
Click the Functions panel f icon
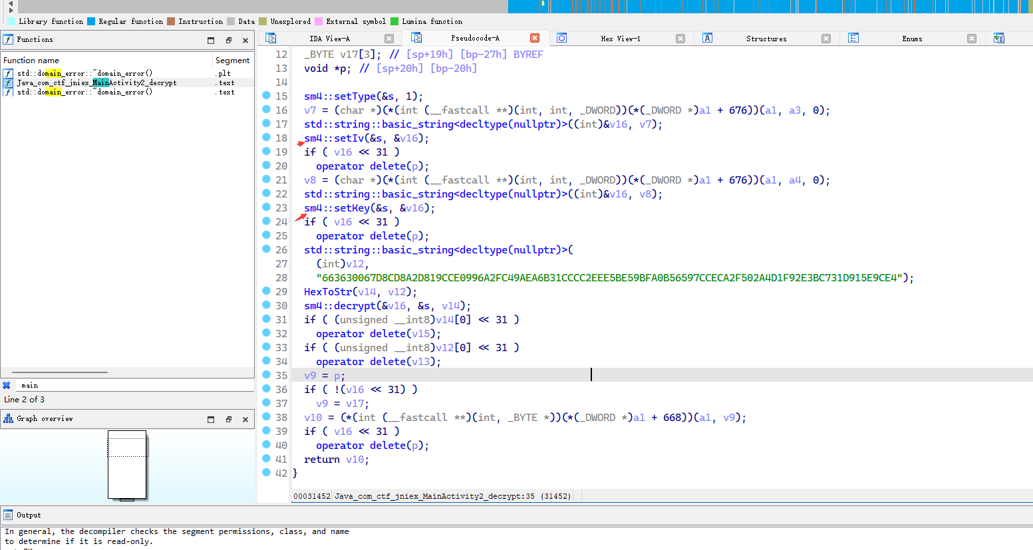tap(9, 40)
